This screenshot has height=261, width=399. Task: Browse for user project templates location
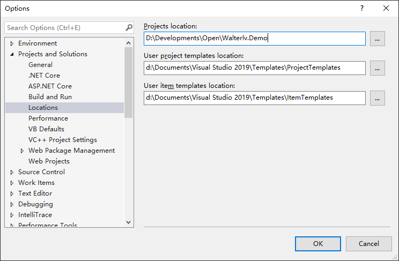click(378, 68)
